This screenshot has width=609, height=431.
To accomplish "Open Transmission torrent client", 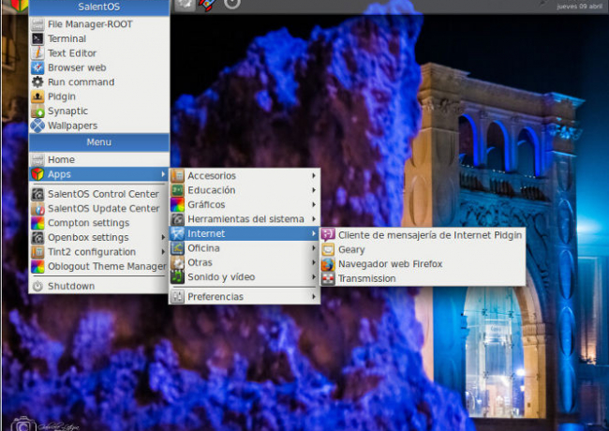I will pos(366,278).
